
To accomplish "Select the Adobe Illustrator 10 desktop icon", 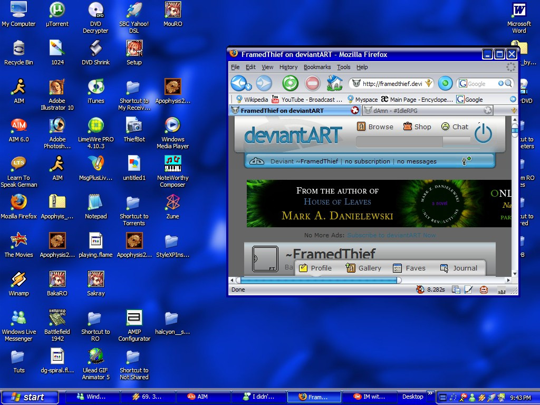I will point(57,95).
